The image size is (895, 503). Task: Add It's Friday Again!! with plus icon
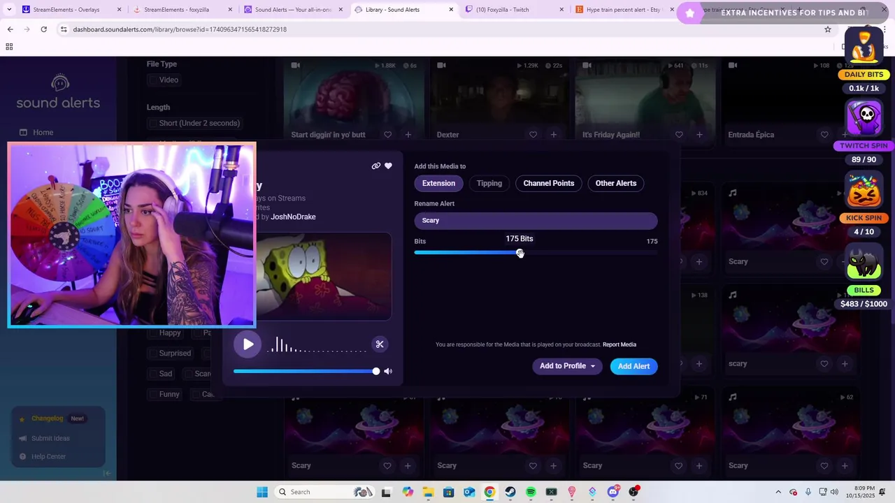[699, 134]
